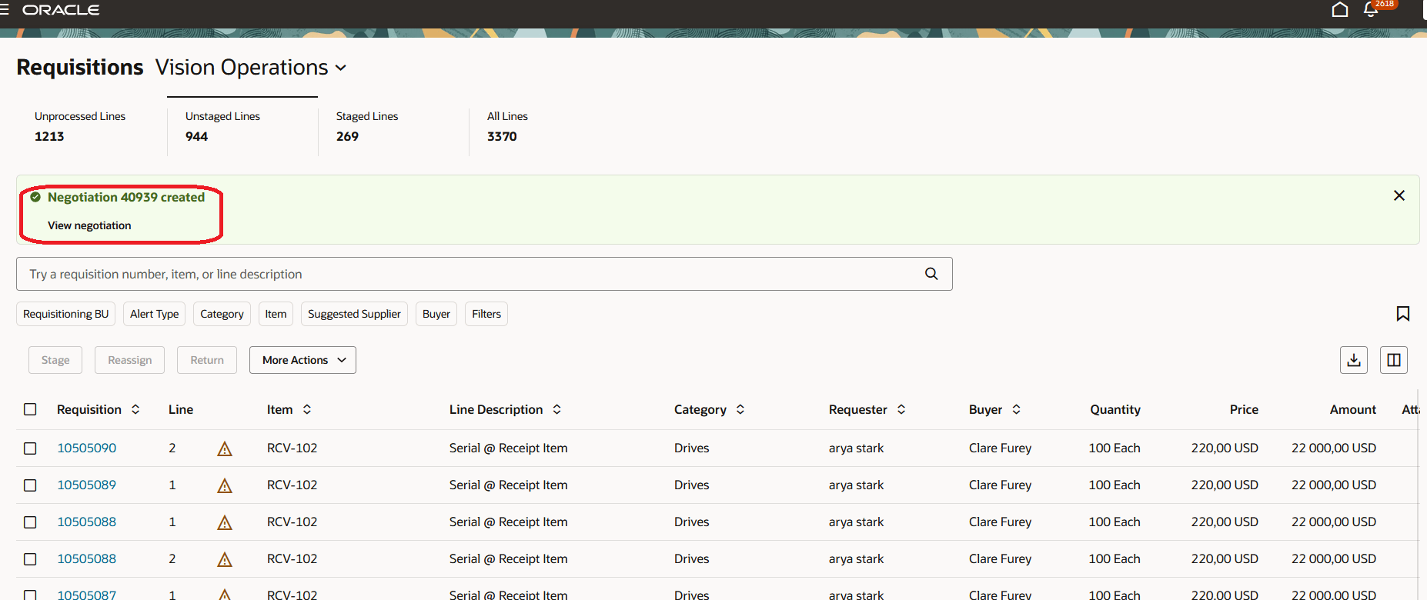Switch to the Unstaged Lines tab
This screenshot has width=1427, height=600.
pos(242,127)
